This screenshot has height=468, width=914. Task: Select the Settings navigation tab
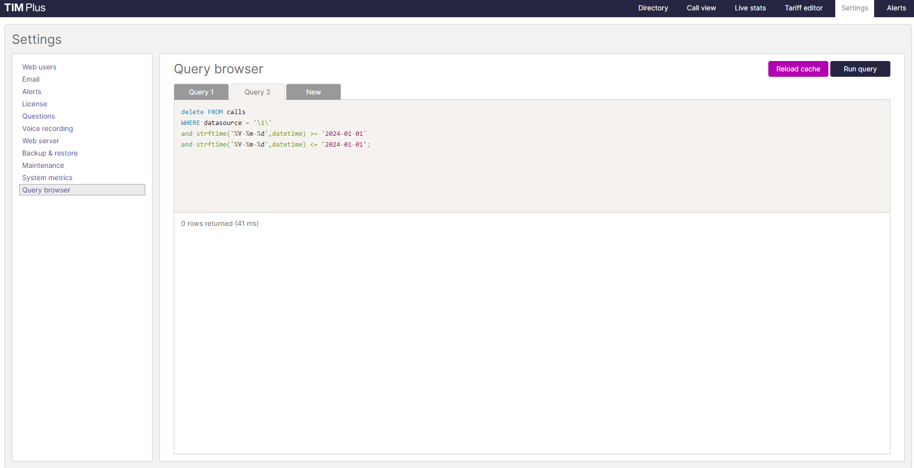coord(854,8)
